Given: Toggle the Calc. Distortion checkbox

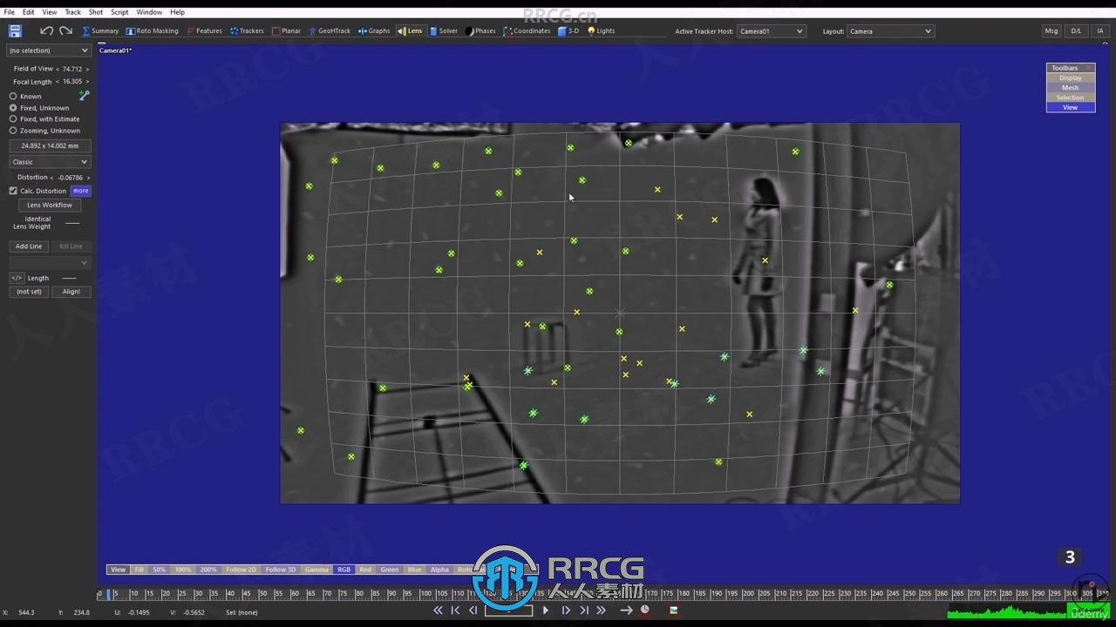Looking at the screenshot, I should [x=13, y=191].
